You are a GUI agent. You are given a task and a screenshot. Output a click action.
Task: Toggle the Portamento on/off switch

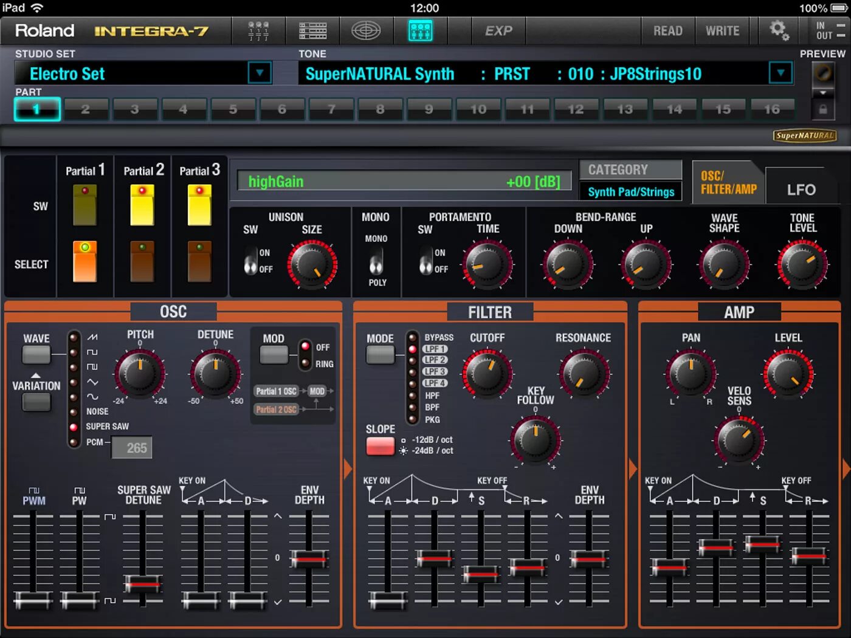(x=426, y=261)
